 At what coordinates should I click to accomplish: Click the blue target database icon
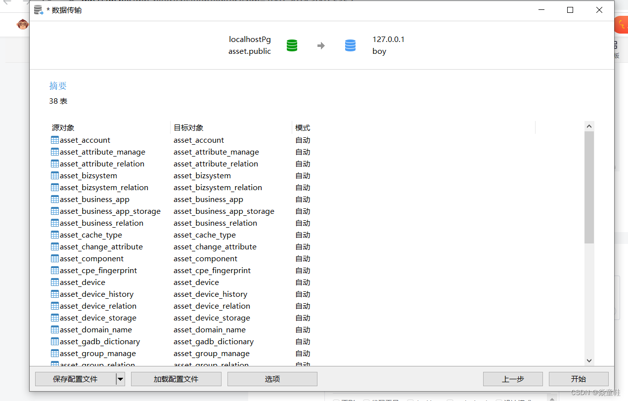[x=350, y=45]
